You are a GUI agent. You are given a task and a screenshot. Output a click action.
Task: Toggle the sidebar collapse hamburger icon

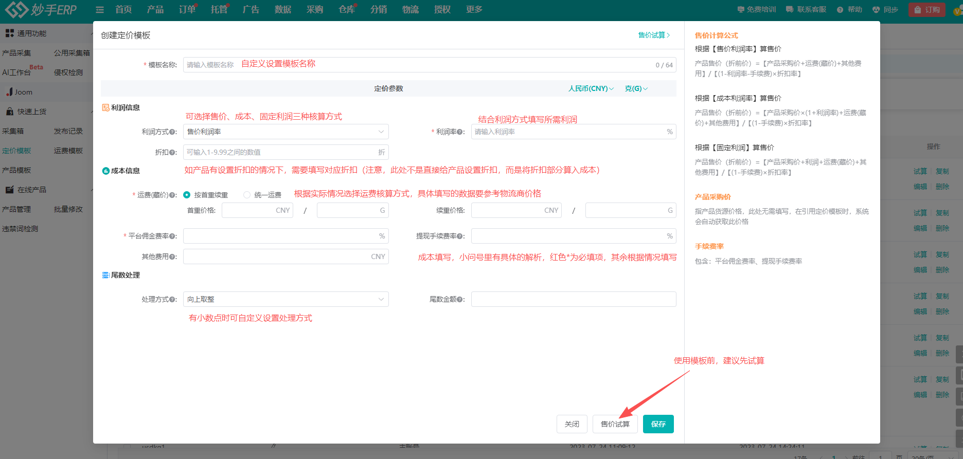[x=100, y=10]
